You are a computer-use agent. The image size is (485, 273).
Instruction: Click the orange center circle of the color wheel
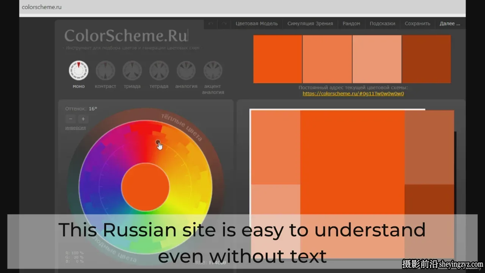(145, 187)
